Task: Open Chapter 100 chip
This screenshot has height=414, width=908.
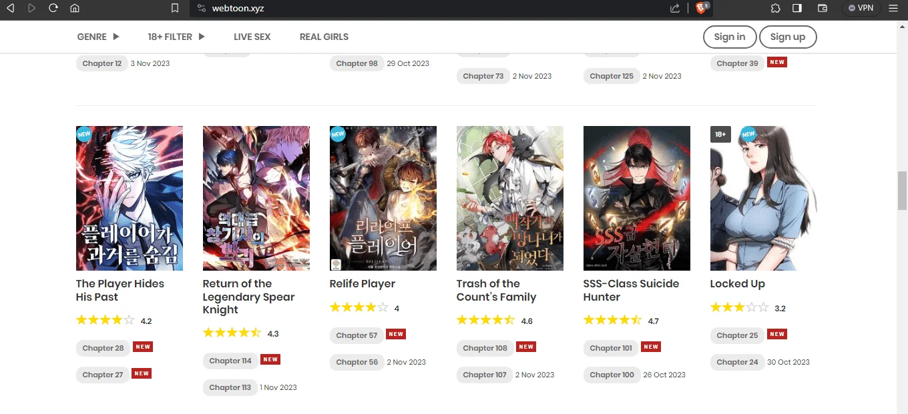Action: 612,375
